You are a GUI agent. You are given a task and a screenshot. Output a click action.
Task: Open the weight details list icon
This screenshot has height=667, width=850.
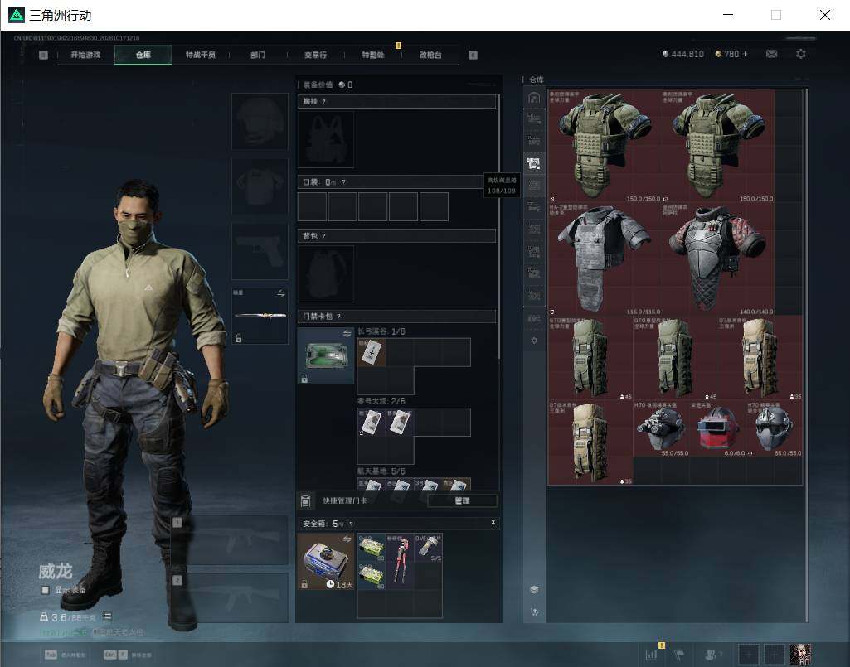[107, 616]
